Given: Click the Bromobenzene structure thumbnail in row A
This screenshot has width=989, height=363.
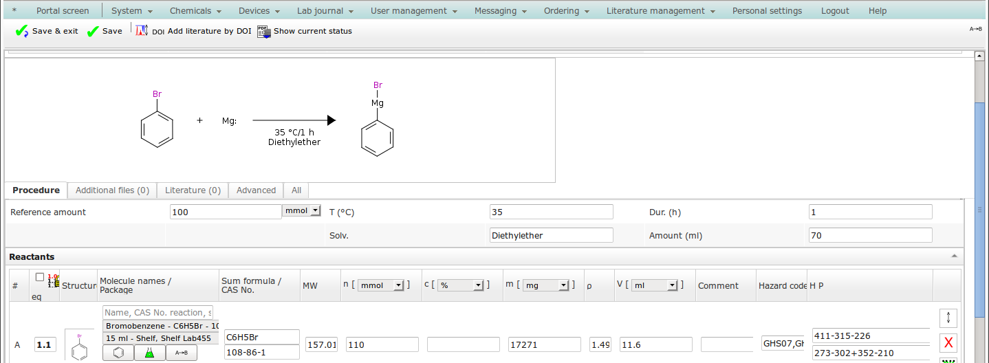Looking at the screenshot, I should [79, 346].
